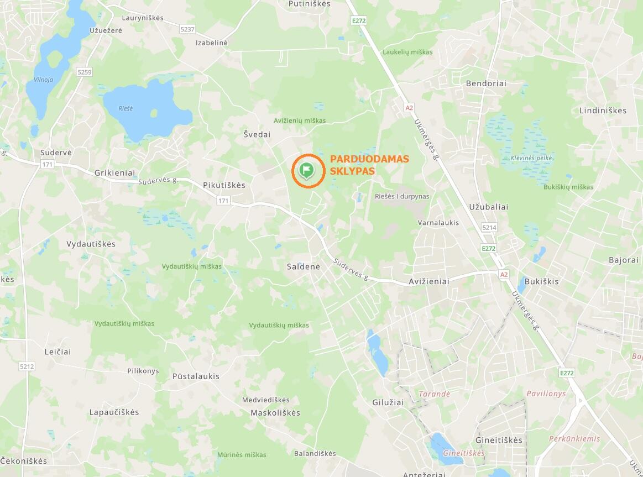
Task: Click the PARDUODAMAS SKLYPAS orange label
Action: coord(369,165)
